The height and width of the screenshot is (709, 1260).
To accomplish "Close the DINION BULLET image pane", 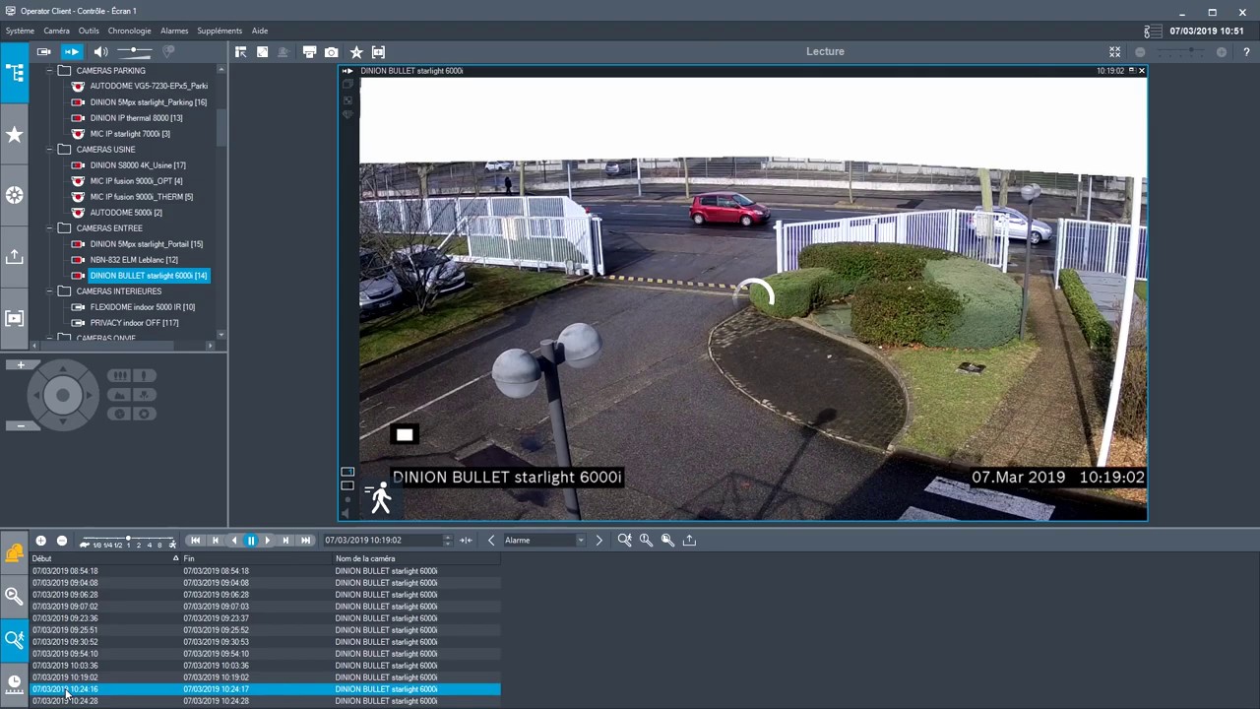I will (1141, 71).
